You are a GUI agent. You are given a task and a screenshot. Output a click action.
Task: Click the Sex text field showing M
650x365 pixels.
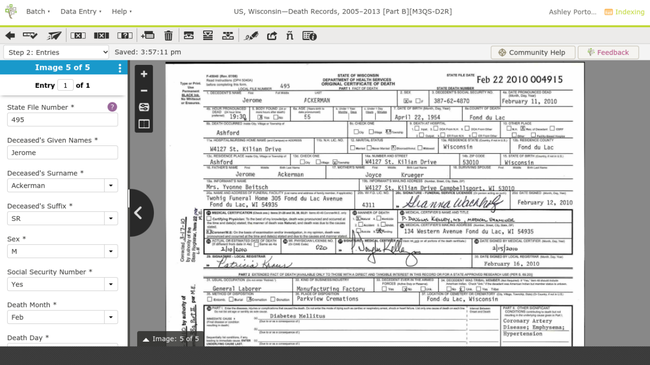56,251
